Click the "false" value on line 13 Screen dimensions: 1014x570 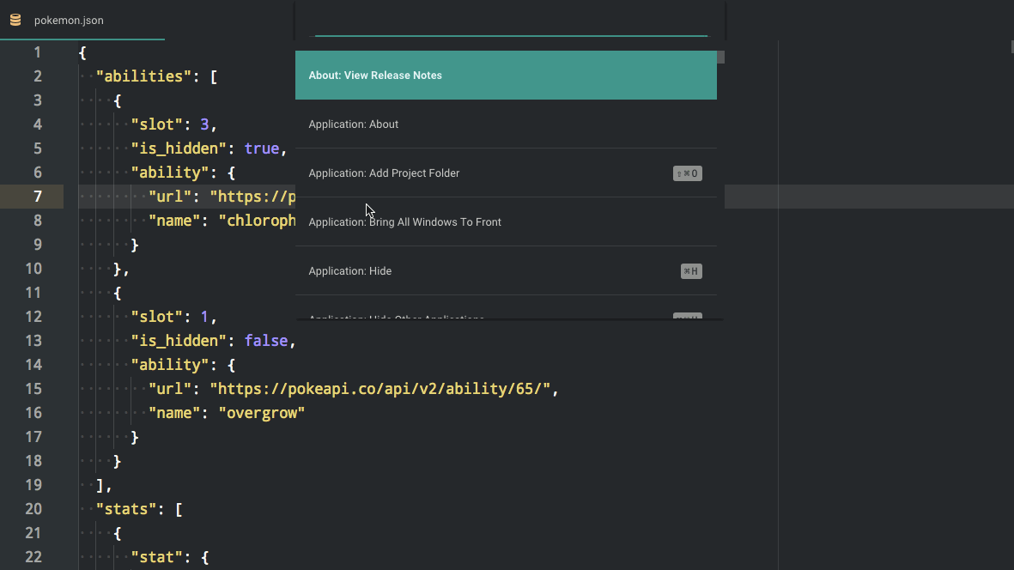click(266, 340)
